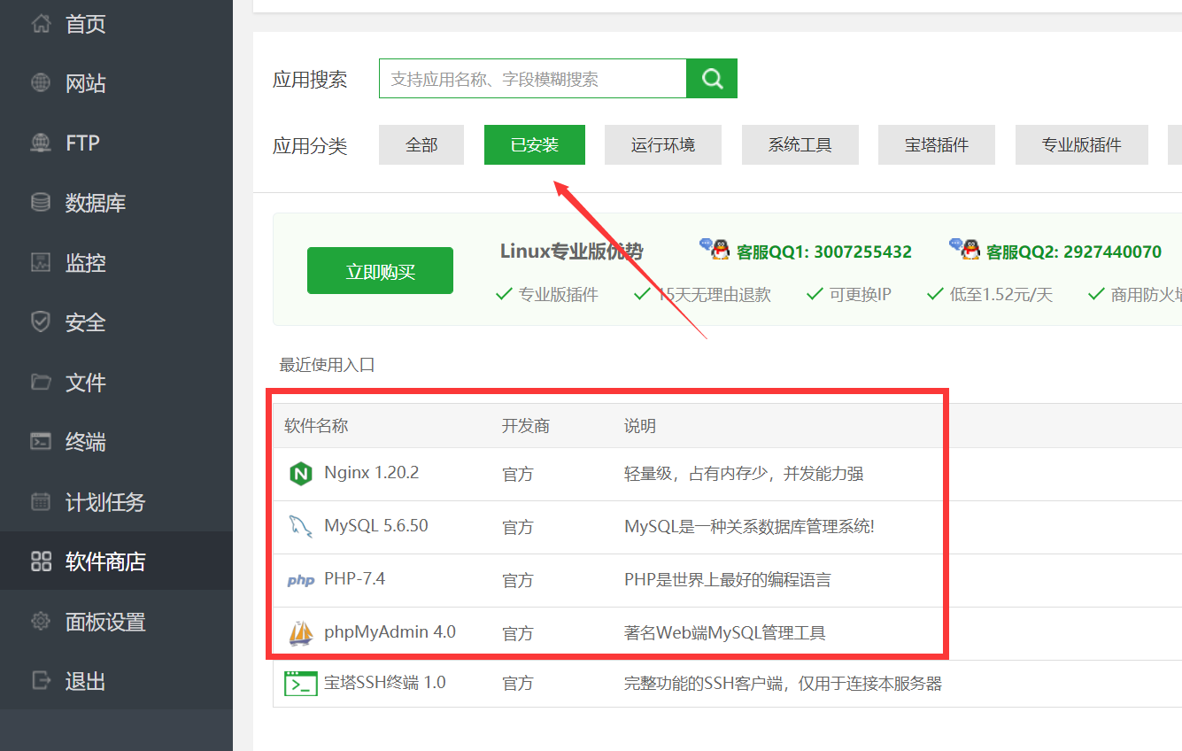This screenshot has height=751, width=1182.
Task: Open MySQL 5.6.50 software name
Action: tap(376, 526)
